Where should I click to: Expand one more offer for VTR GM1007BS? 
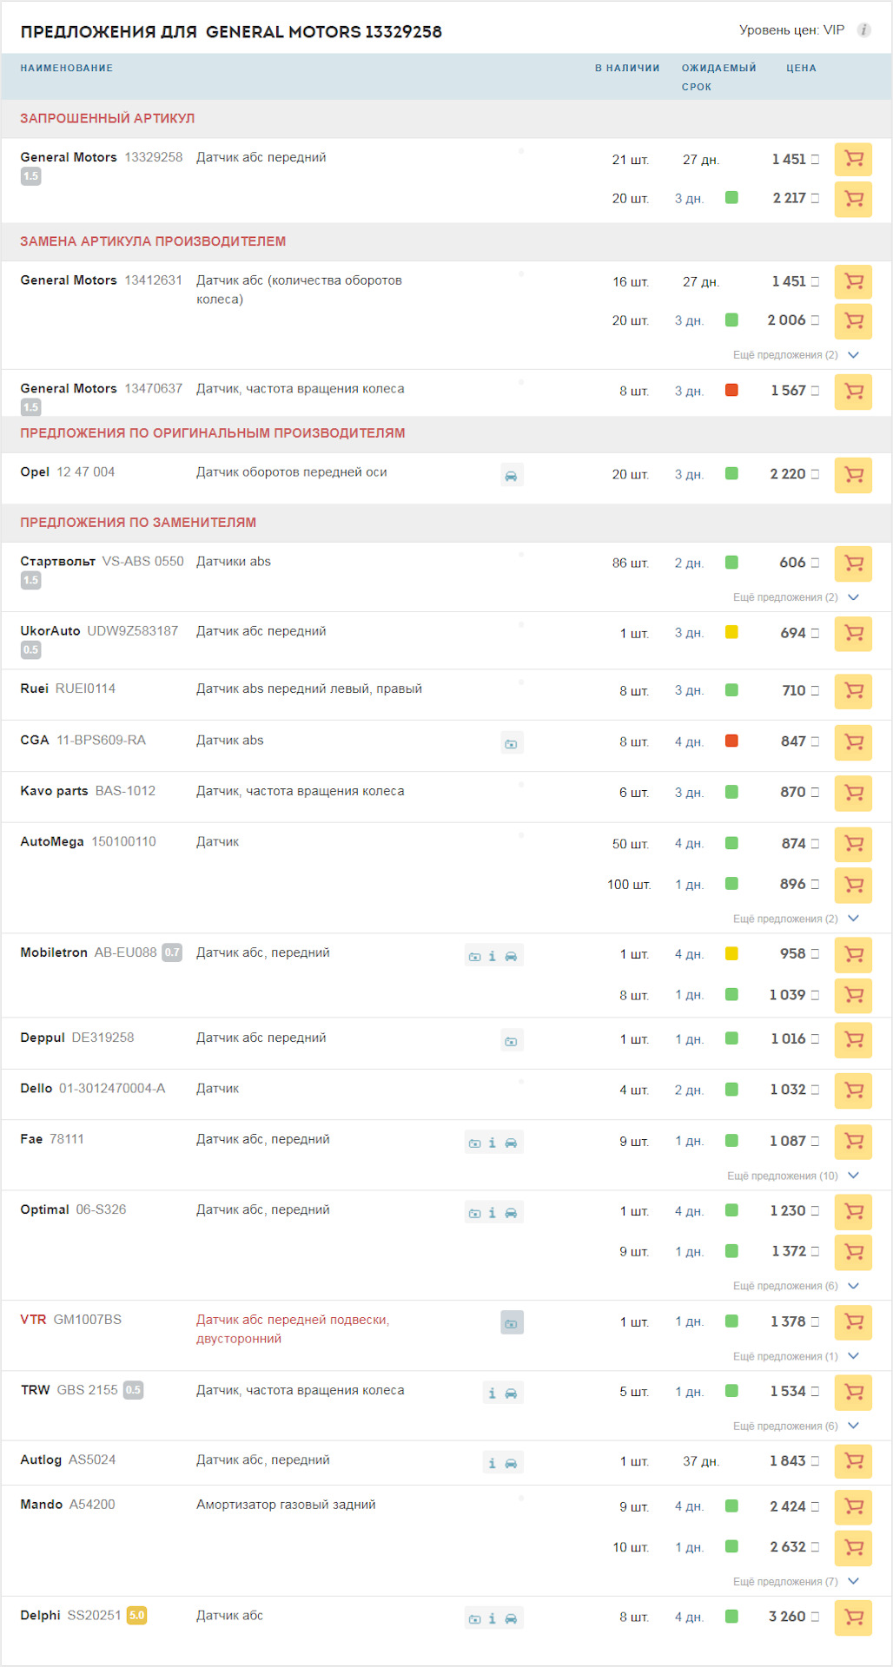pos(796,1356)
